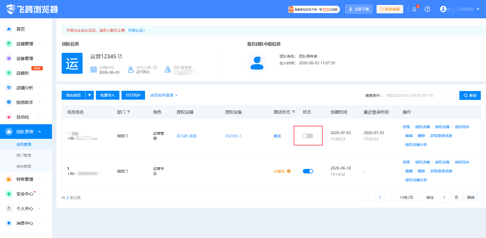
Task: Open the notification bell icon
Action: [414, 9]
